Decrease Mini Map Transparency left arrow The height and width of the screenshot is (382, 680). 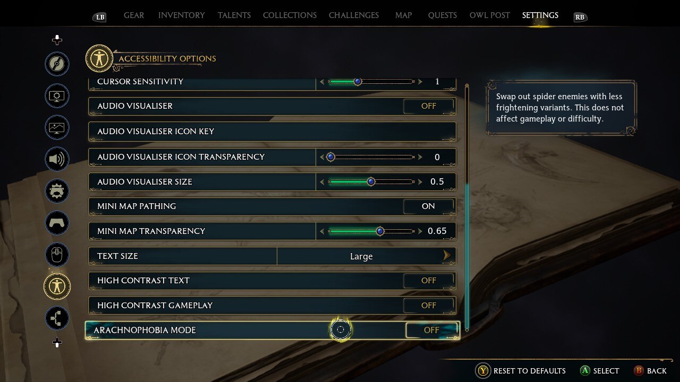pos(322,231)
